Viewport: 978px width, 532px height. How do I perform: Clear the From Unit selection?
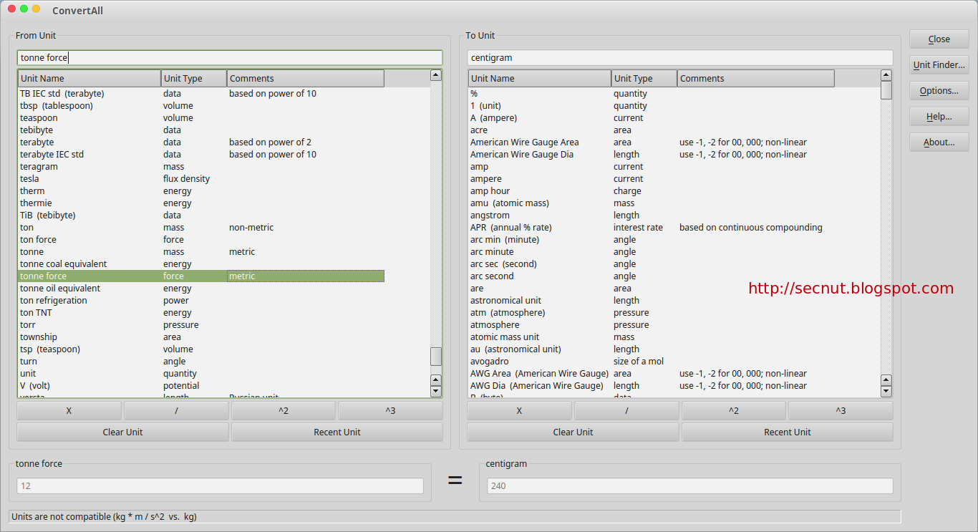point(122,432)
